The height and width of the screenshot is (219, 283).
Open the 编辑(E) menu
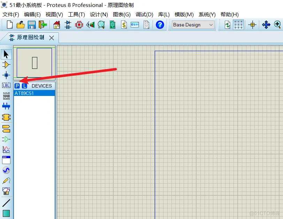click(x=32, y=14)
